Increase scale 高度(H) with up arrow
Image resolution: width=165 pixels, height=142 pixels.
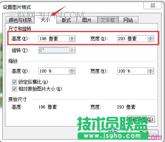tap(72, 69)
